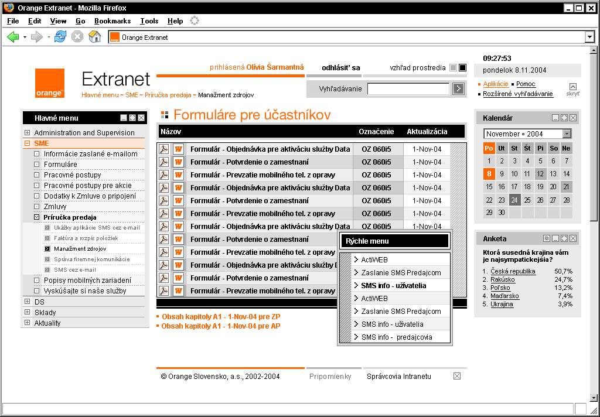Click in the Vyhľadávanie search field
The height and width of the screenshot is (417, 600).
coord(408,89)
